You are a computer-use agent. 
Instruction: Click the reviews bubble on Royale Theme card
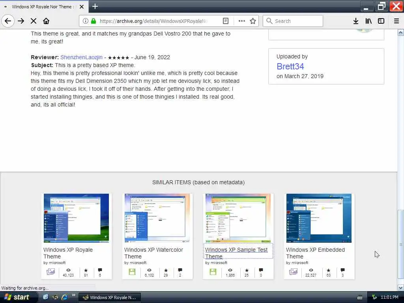coord(100,270)
